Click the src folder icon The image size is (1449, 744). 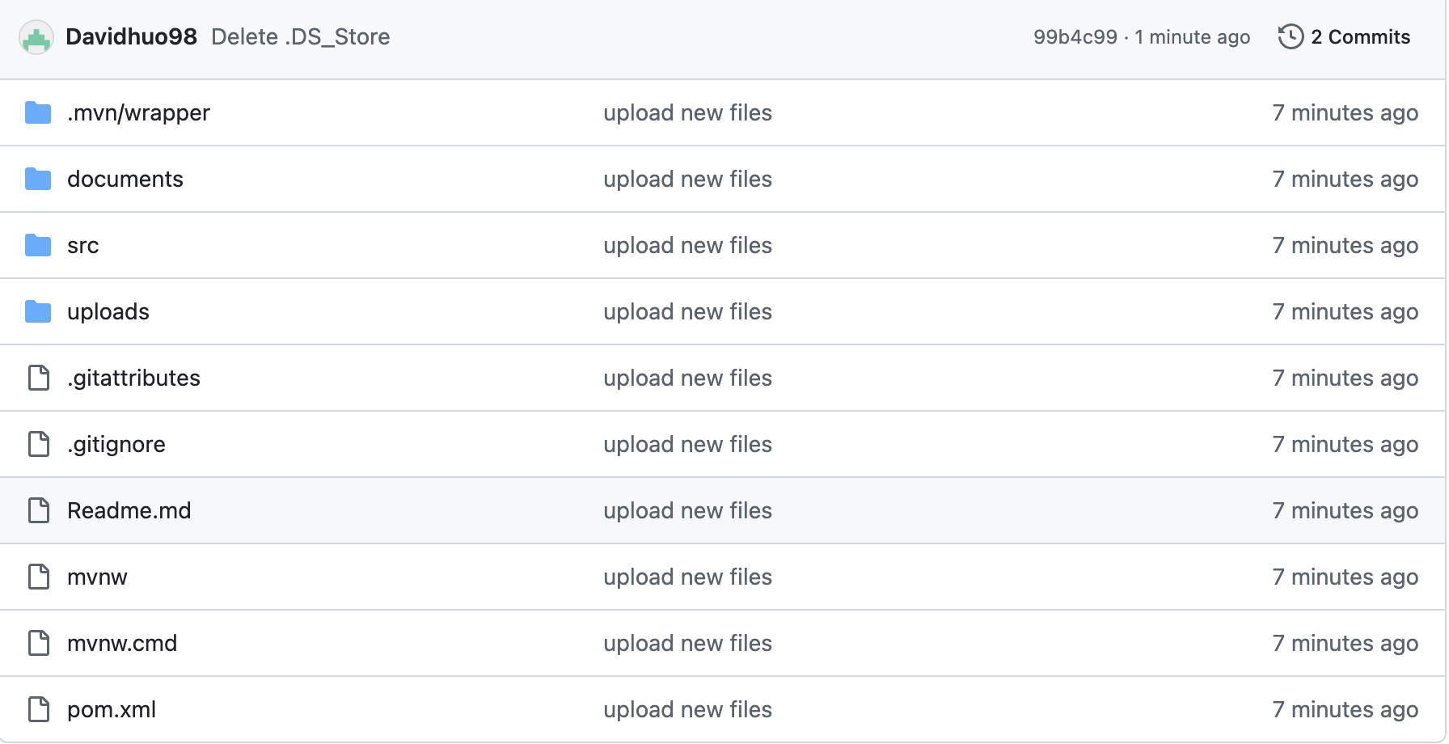tap(38, 246)
